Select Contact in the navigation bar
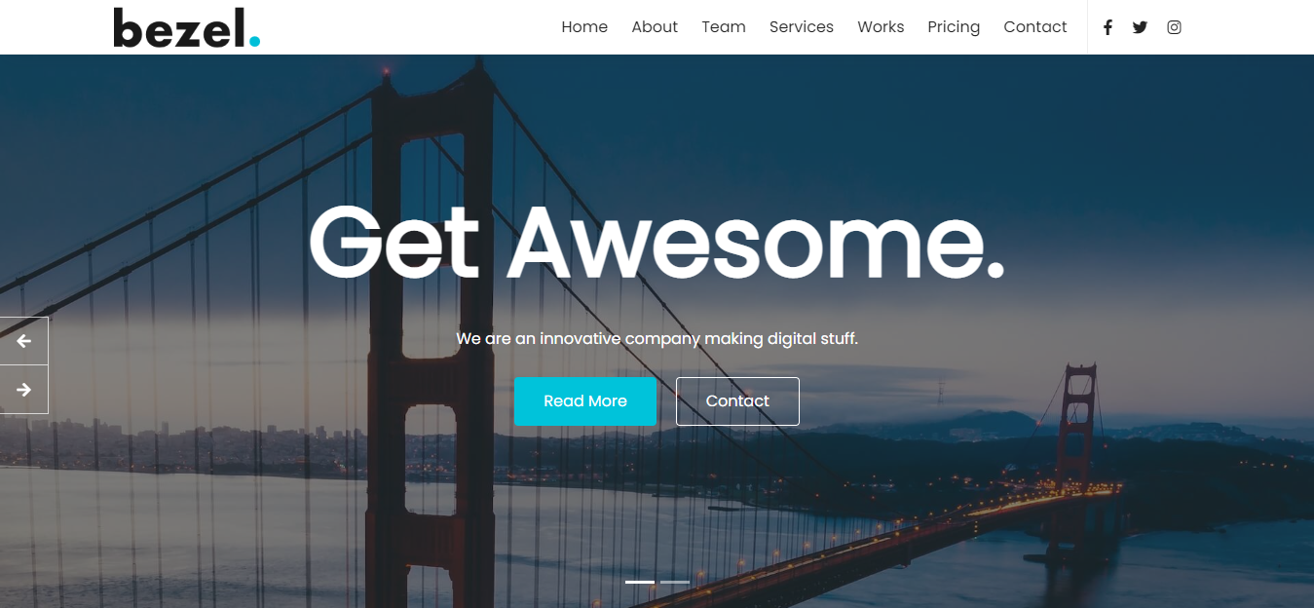 point(1035,27)
